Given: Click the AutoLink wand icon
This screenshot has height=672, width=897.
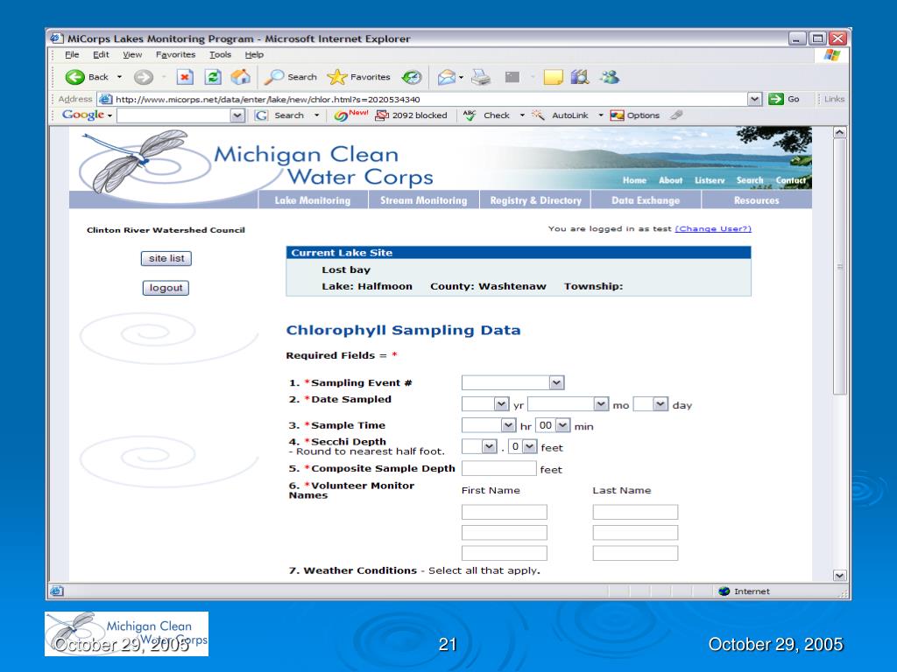Looking at the screenshot, I should [x=538, y=115].
